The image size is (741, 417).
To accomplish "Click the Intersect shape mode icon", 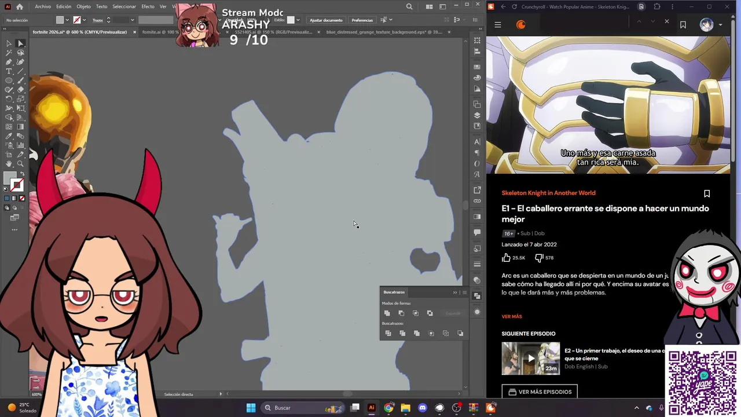I will (x=416, y=313).
